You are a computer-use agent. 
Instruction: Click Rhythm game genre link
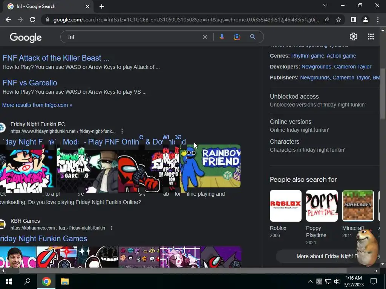(x=308, y=56)
